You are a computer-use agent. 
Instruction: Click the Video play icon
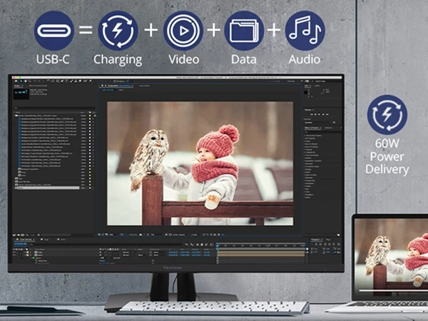pos(183,31)
